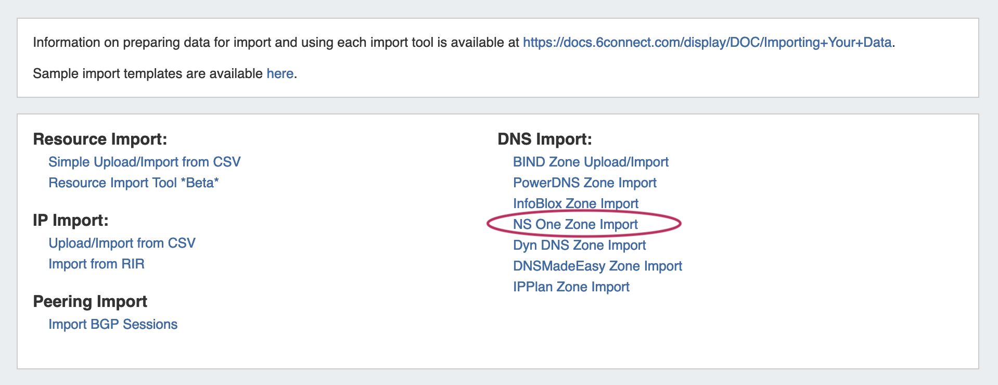
Task: Launch the Resource Import Tool *Beta*
Action: (x=133, y=183)
